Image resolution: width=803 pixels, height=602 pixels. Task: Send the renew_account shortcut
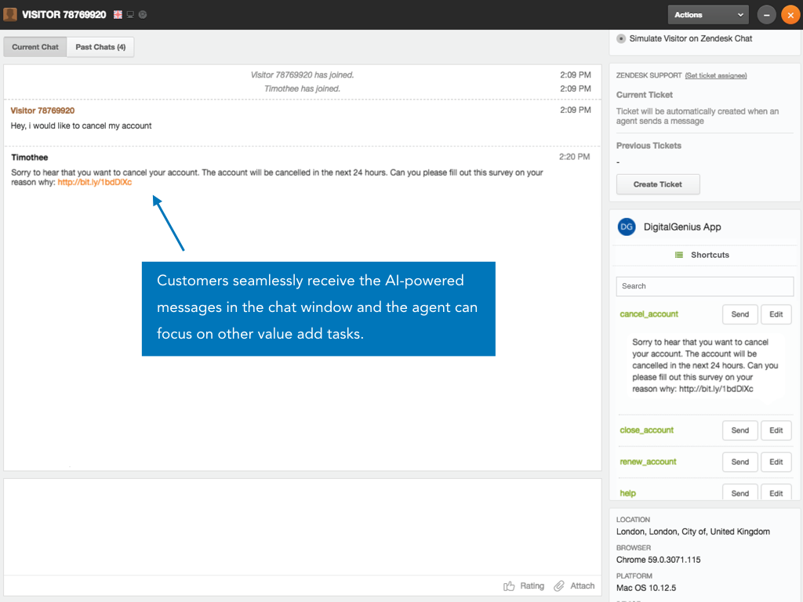tap(739, 462)
